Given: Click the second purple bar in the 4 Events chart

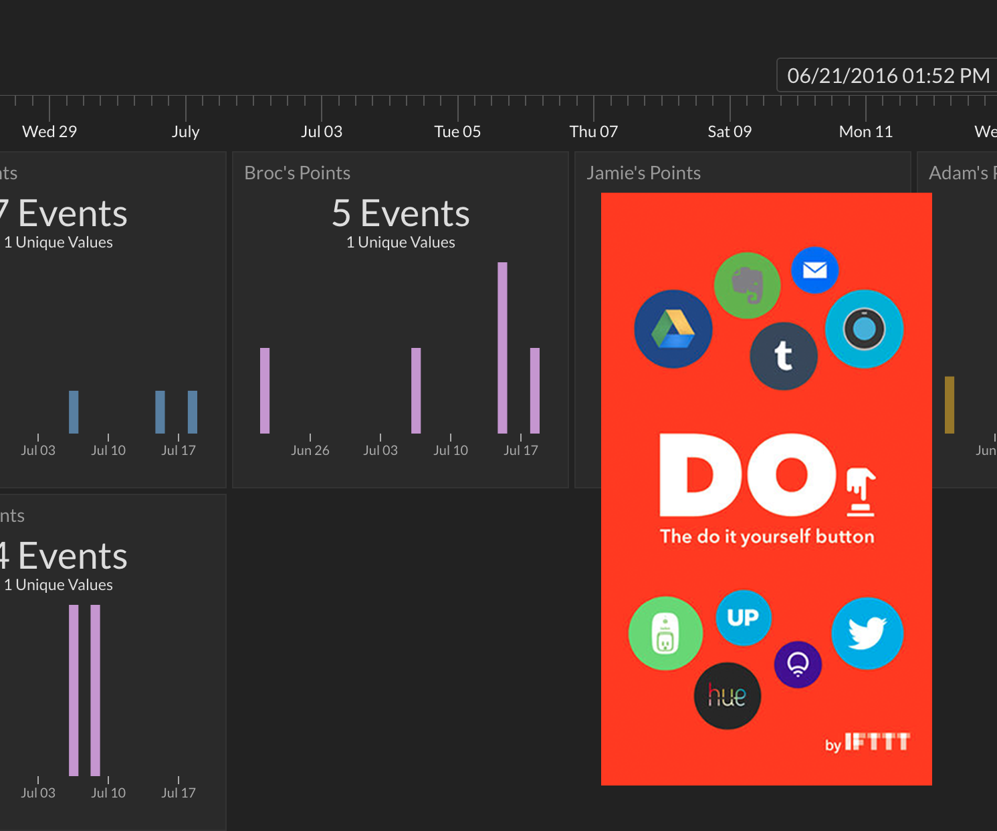Looking at the screenshot, I should point(95,690).
